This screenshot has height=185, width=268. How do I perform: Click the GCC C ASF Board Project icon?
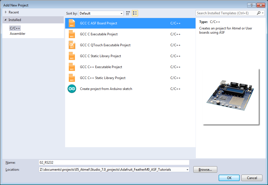[x=72, y=23]
